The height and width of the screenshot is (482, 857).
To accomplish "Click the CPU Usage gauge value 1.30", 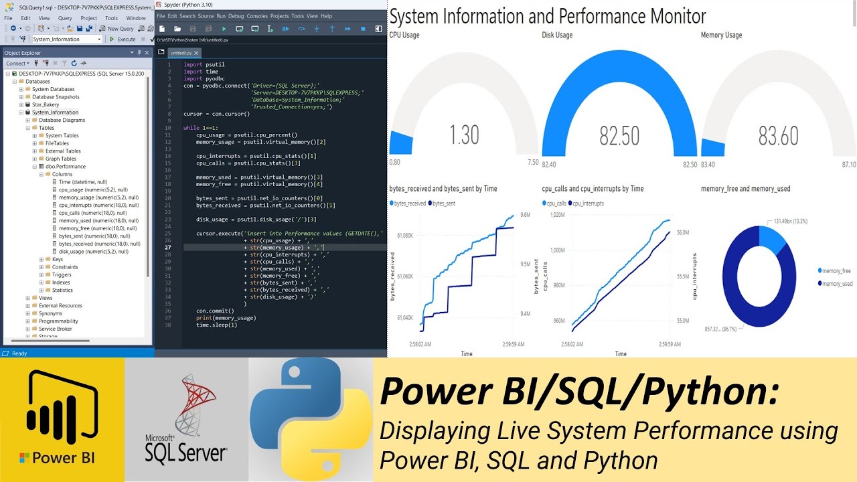I will (464, 135).
